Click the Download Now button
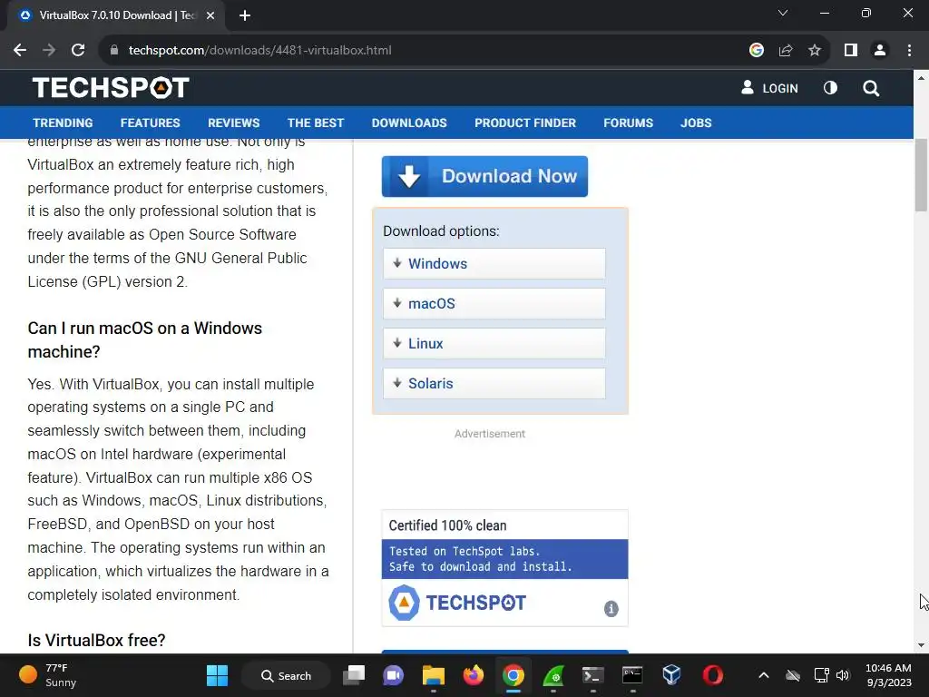This screenshot has height=697, width=929. [484, 176]
